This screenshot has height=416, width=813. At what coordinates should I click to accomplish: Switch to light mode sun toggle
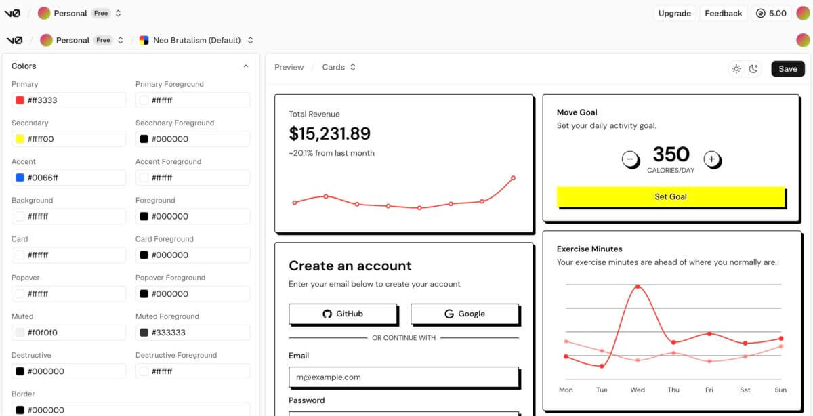point(736,68)
